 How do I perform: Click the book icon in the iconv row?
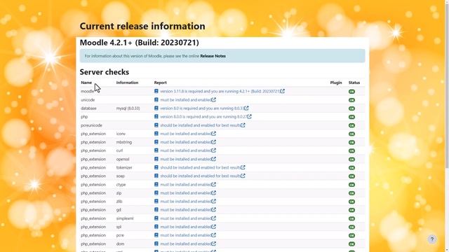(x=156, y=134)
